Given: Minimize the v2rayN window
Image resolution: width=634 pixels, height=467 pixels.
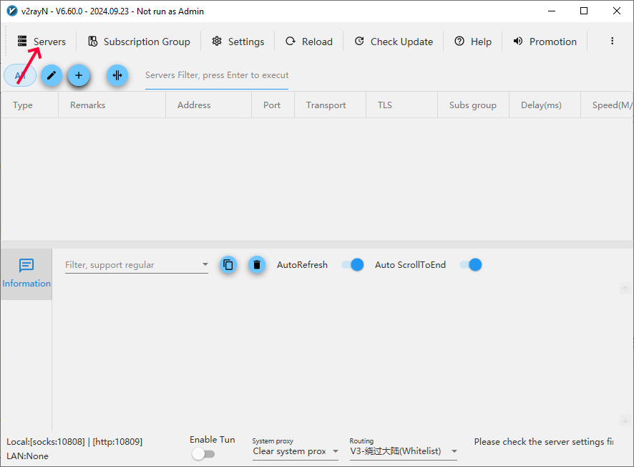Looking at the screenshot, I should 552,11.
